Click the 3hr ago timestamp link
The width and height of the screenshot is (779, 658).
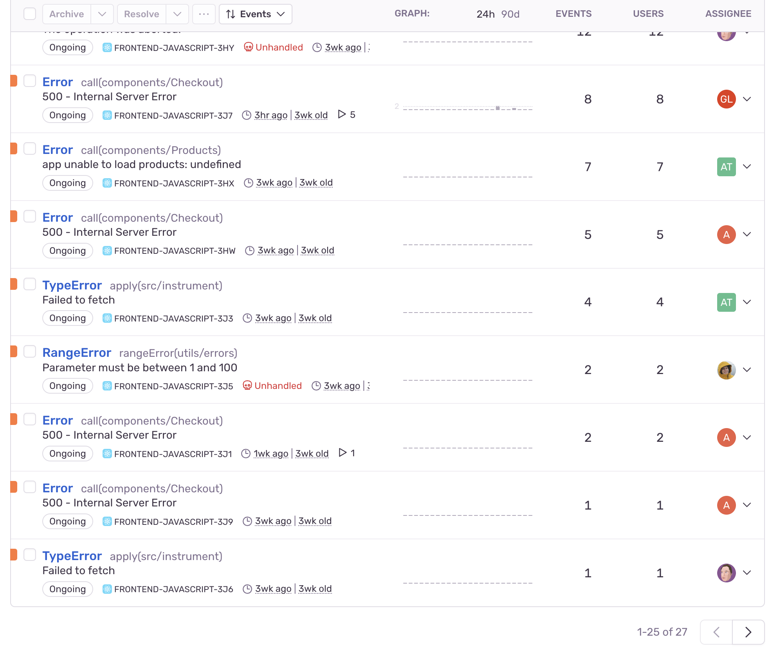point(270,115)
